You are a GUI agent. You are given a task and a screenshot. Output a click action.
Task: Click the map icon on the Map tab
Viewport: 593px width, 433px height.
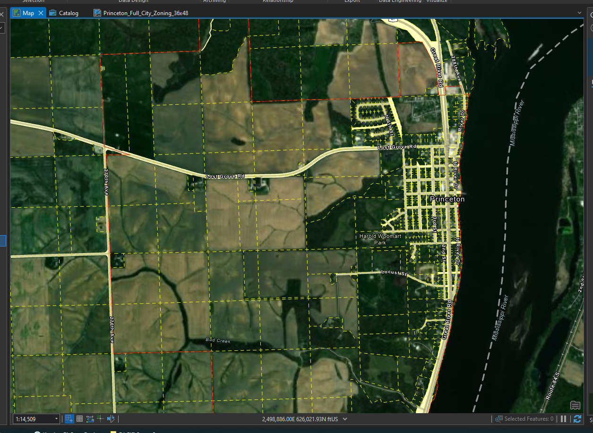pos(16,13)
